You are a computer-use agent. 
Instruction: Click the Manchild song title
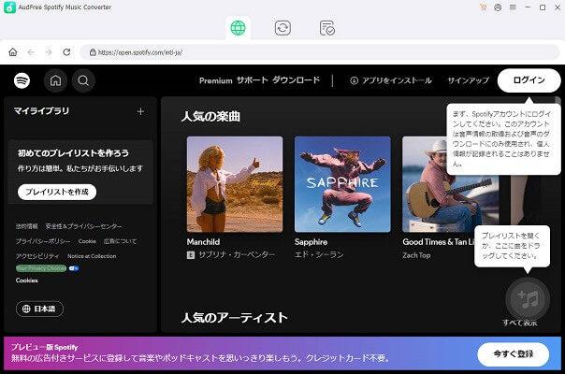pos(203,242)
